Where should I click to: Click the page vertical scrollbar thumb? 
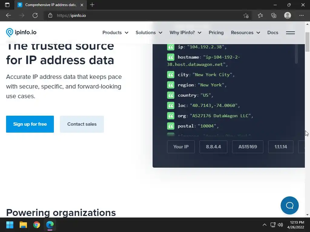pyautogui.click(x=307, y=42)
